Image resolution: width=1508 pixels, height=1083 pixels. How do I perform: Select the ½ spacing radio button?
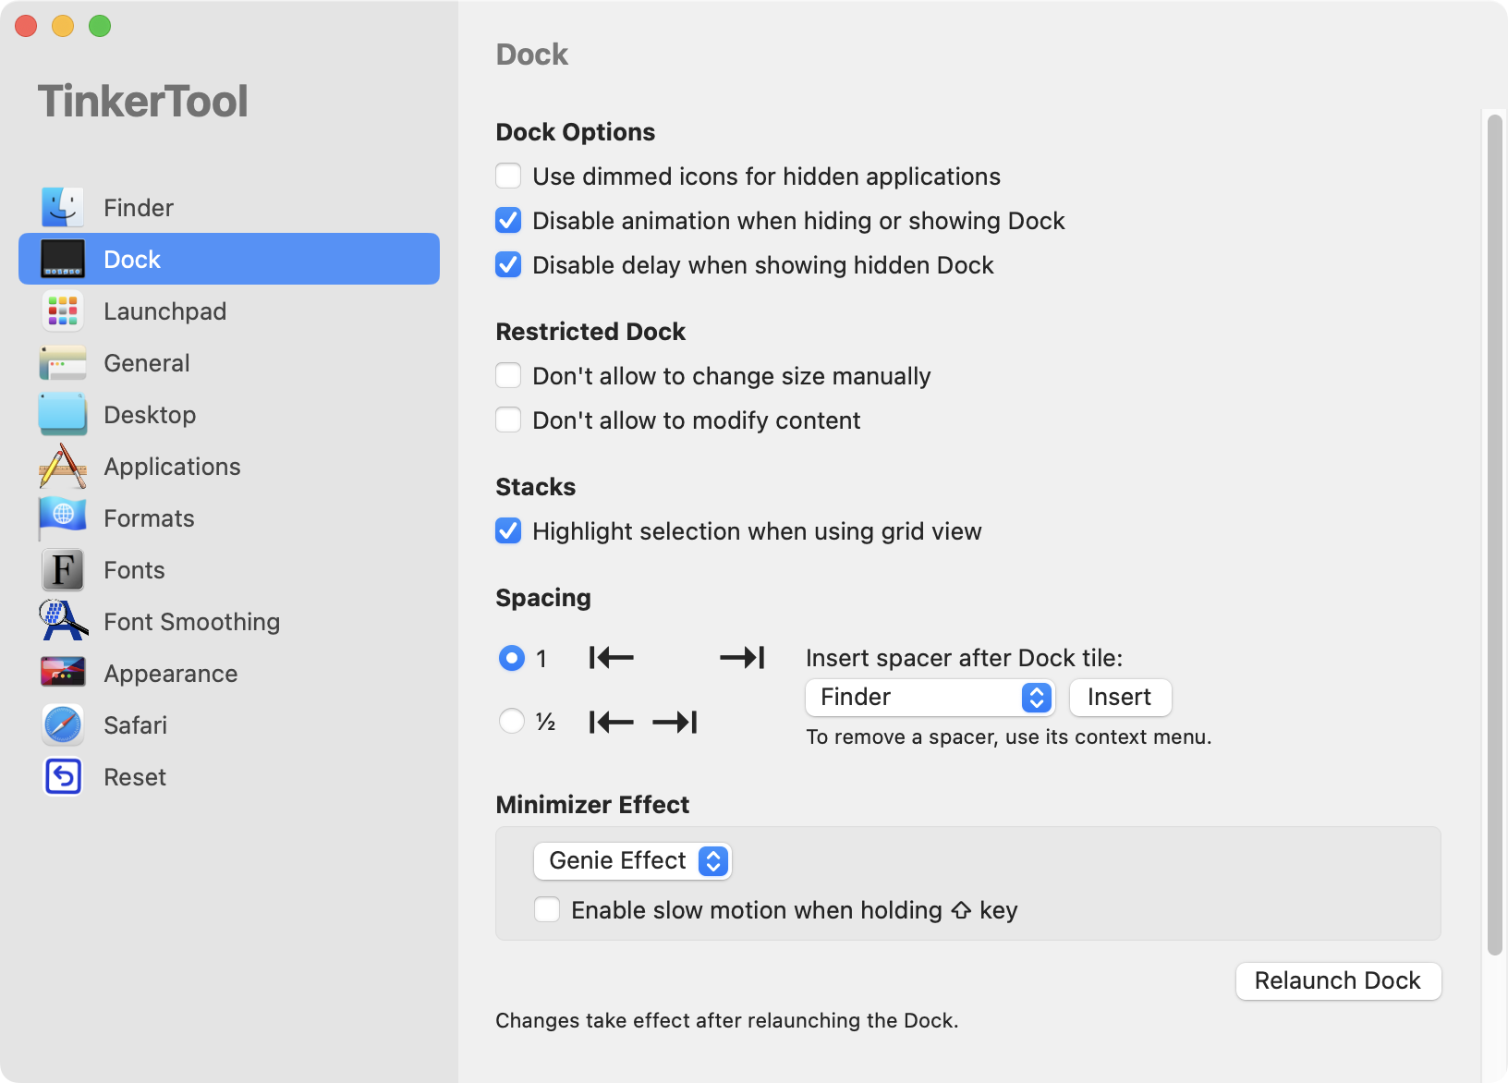(x=511, y=721)
